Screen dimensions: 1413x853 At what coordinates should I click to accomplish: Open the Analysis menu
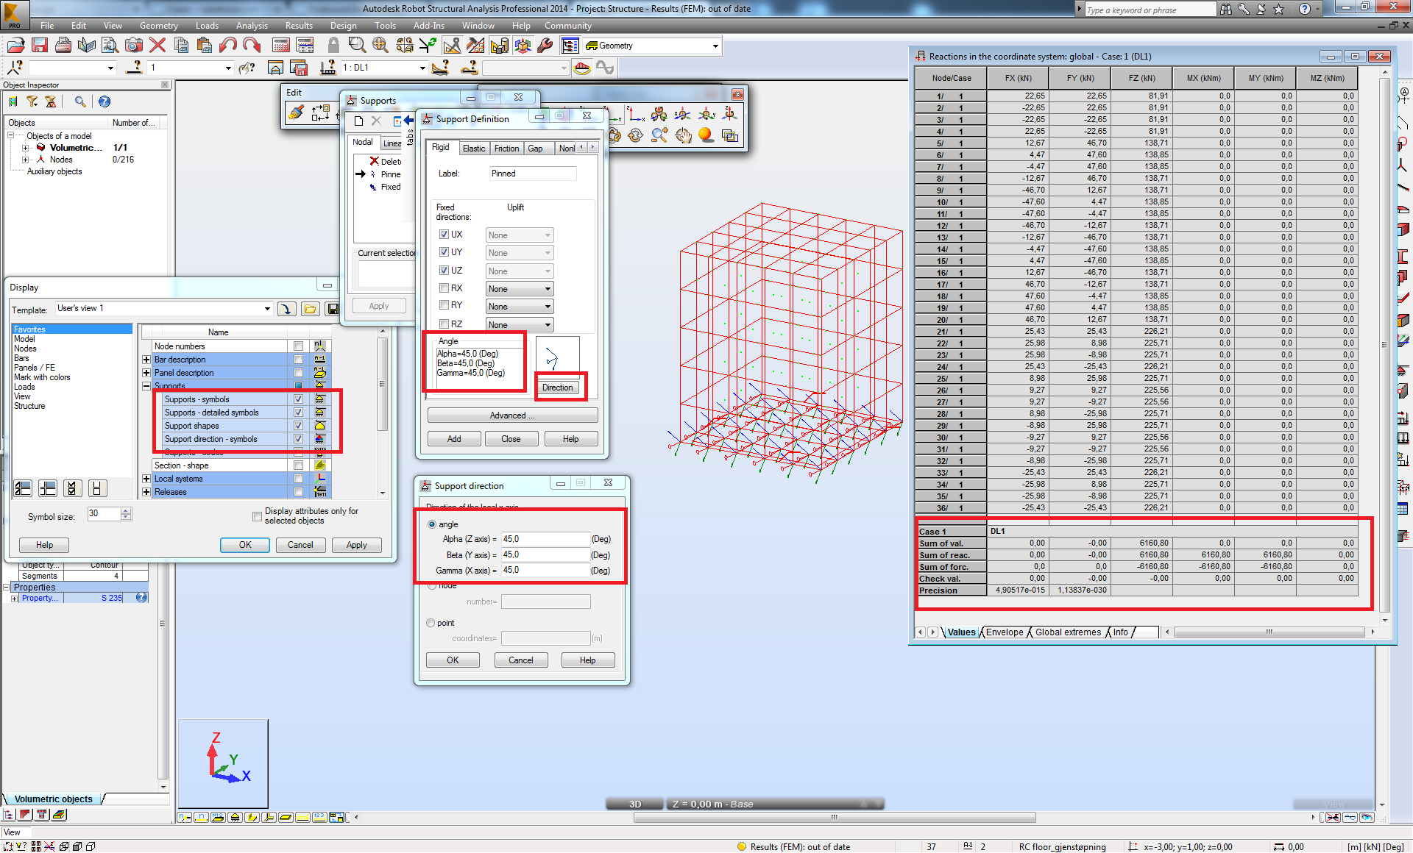(252, 25)
